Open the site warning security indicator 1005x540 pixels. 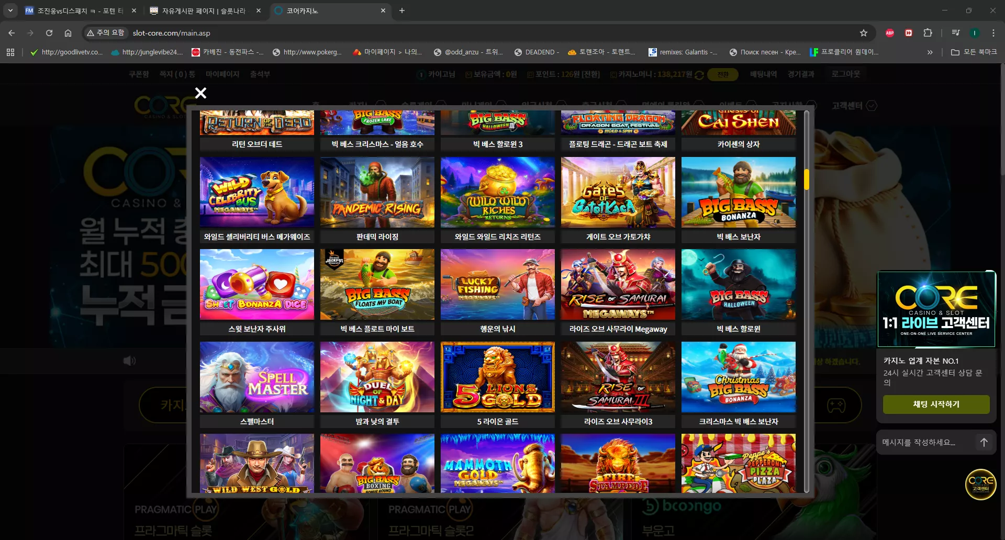[x=105, y=33]
